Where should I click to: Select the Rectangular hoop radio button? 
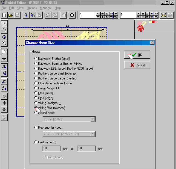[48, 128]
